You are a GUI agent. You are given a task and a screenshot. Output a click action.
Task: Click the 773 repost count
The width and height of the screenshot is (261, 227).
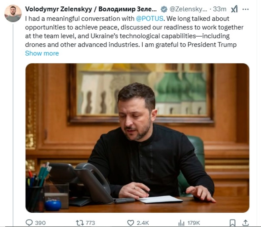[90, 223]
